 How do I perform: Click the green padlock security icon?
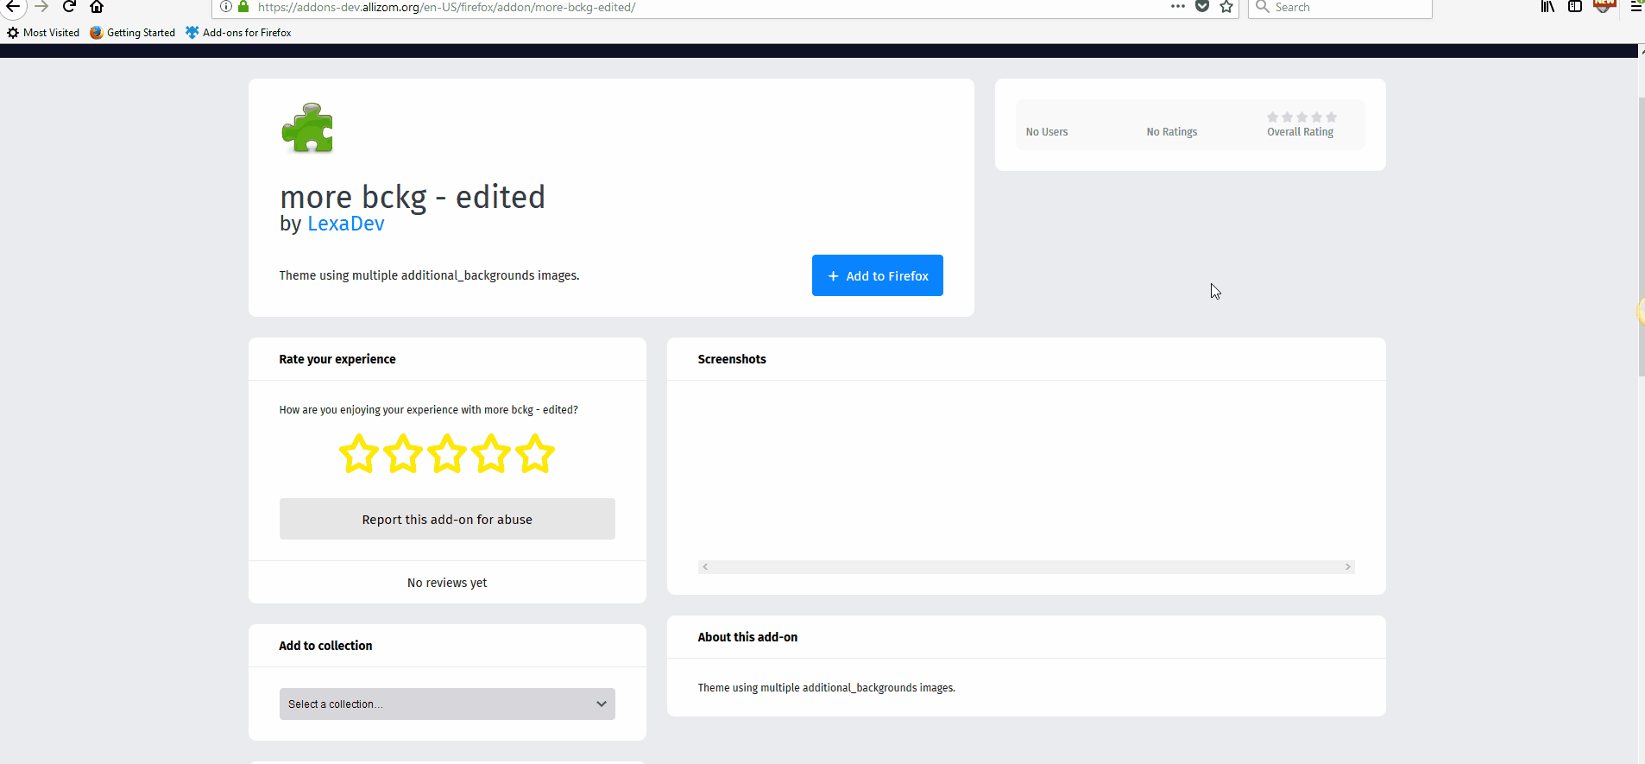tap(243, 7)
